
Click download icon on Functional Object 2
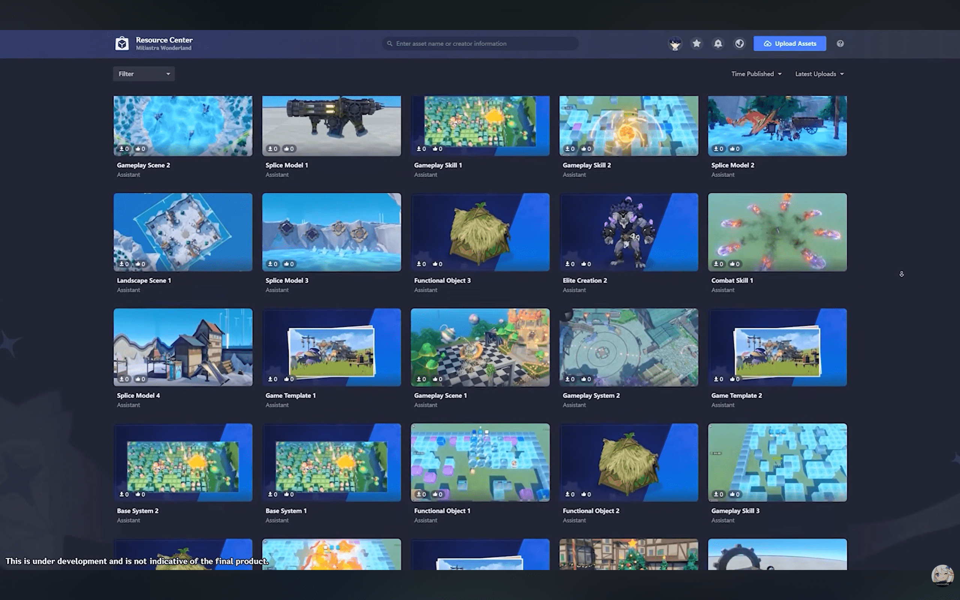[567, 495]
